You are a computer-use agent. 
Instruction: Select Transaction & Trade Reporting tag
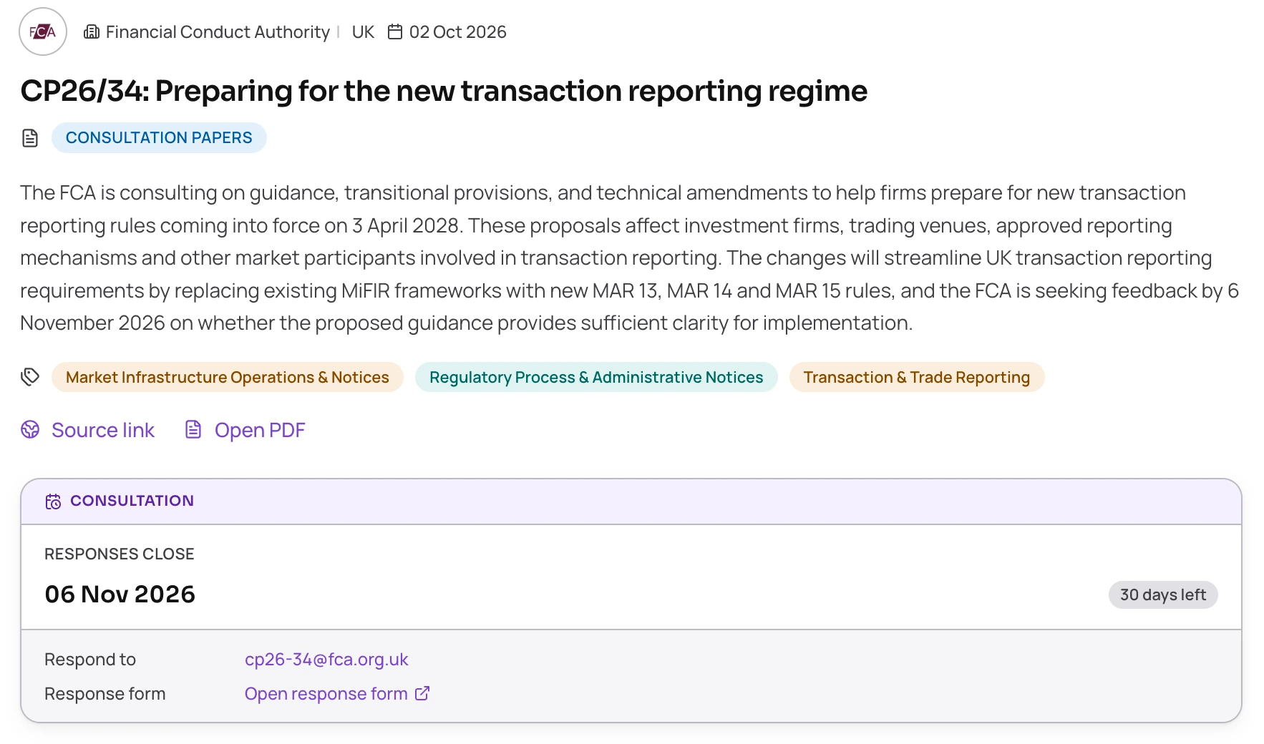(917, 377)
